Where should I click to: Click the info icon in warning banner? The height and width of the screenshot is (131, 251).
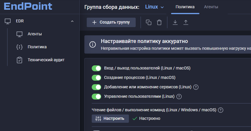coord(93,44)
